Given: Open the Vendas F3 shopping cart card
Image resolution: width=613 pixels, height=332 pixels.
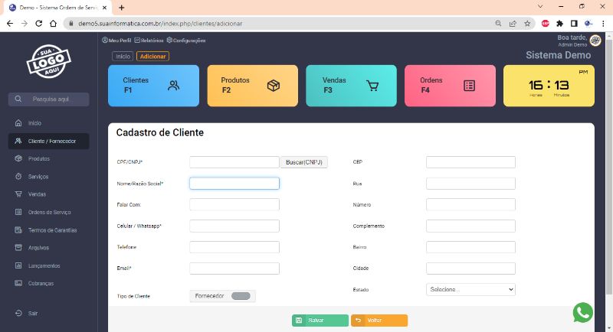Looking at the screenshot, I should click(x=351, y=86).
